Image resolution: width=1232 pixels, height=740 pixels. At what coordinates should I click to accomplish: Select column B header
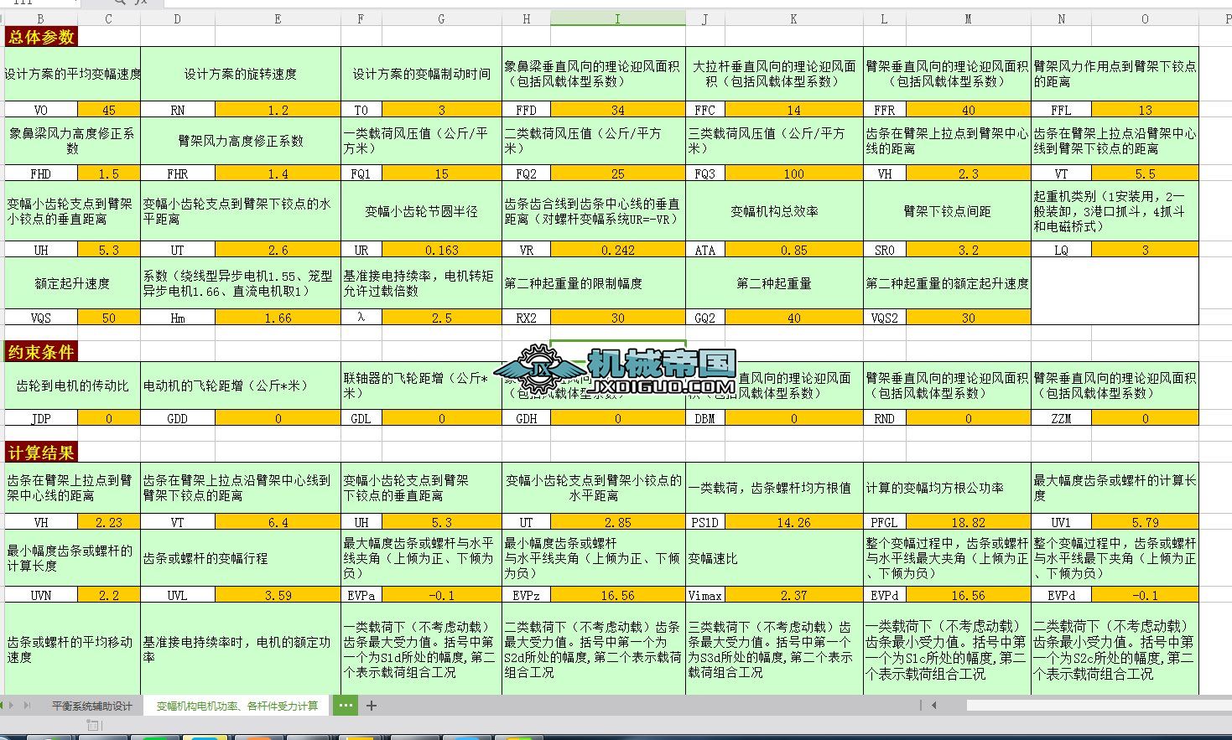tap(40, 18)
